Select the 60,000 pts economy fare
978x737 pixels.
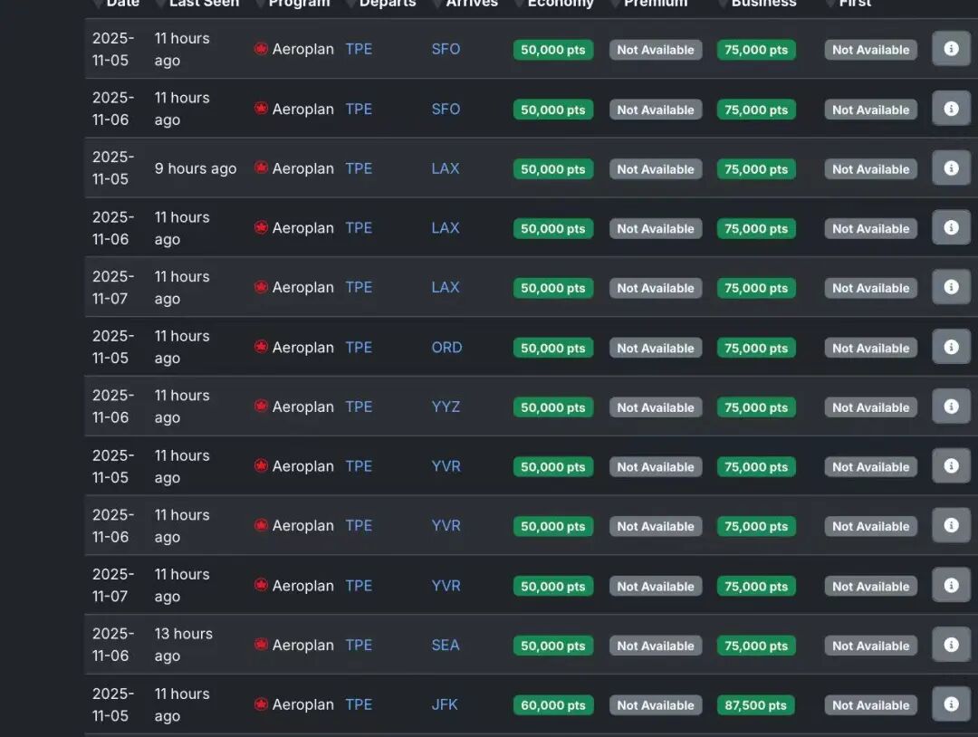(553, 705)
